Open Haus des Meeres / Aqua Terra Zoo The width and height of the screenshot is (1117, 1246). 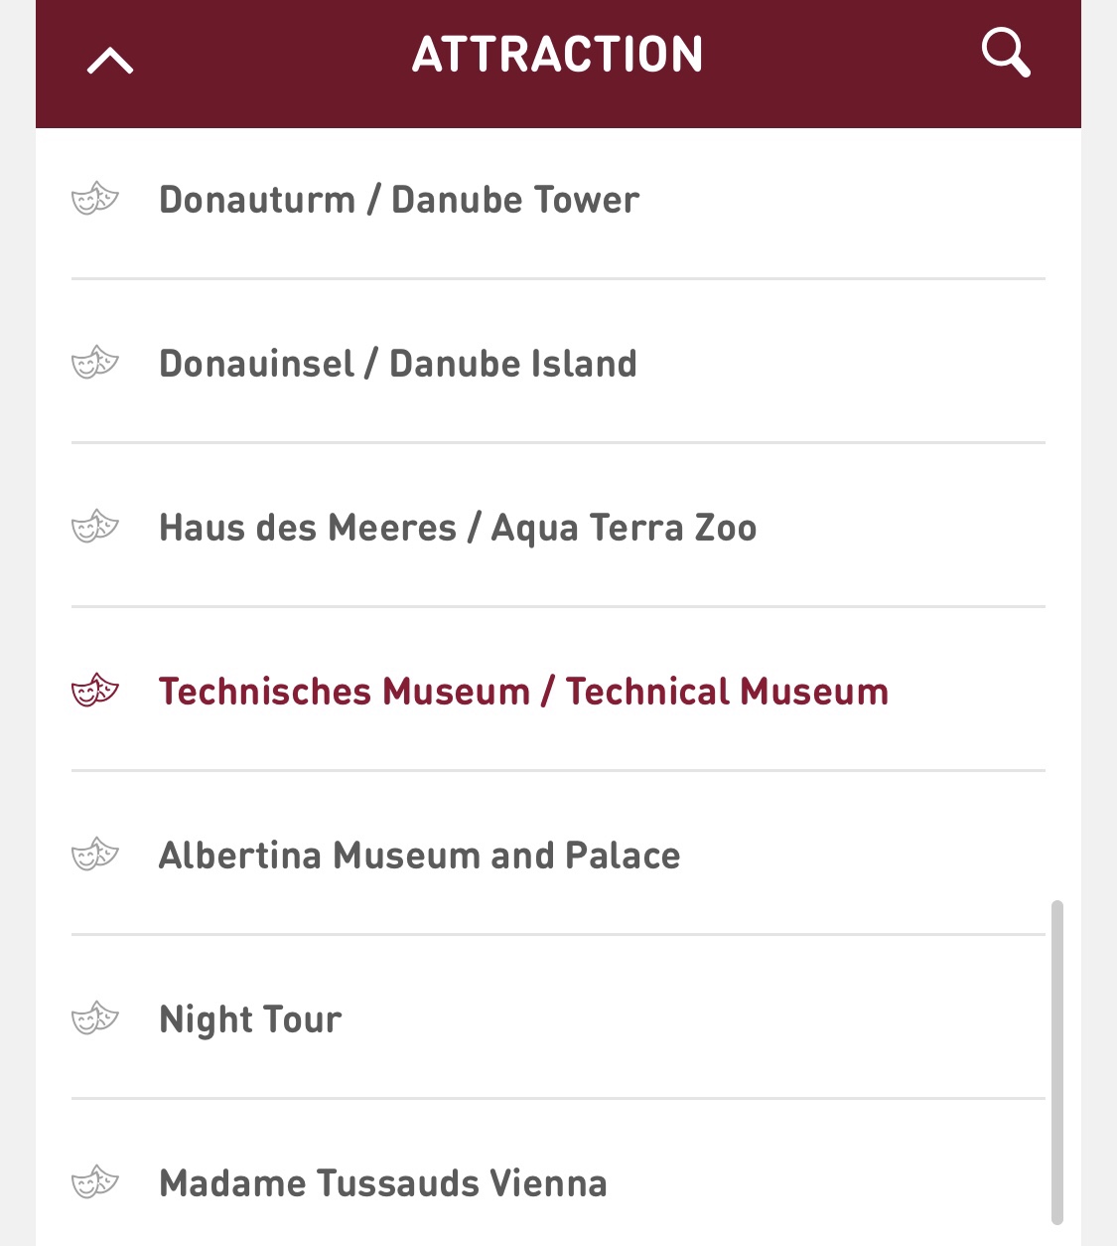(x=458, y=528)
